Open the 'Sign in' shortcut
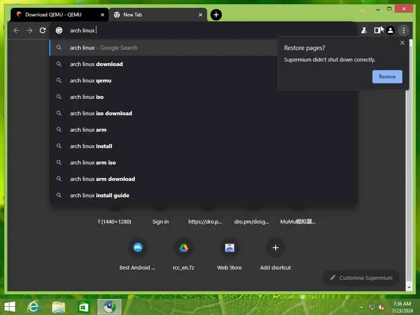Image resolution: width=420 pixels, height=315 pixels. (160, 222)
